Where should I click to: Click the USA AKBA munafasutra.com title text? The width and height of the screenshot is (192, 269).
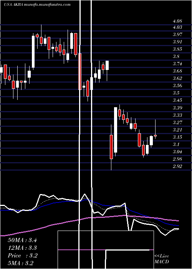pos(37,5)
